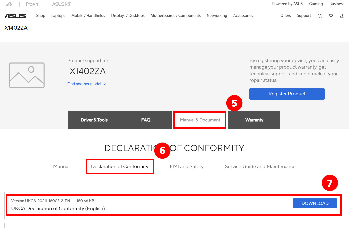
Task: Open the Networking menu
Action: [x=217, y=15]
